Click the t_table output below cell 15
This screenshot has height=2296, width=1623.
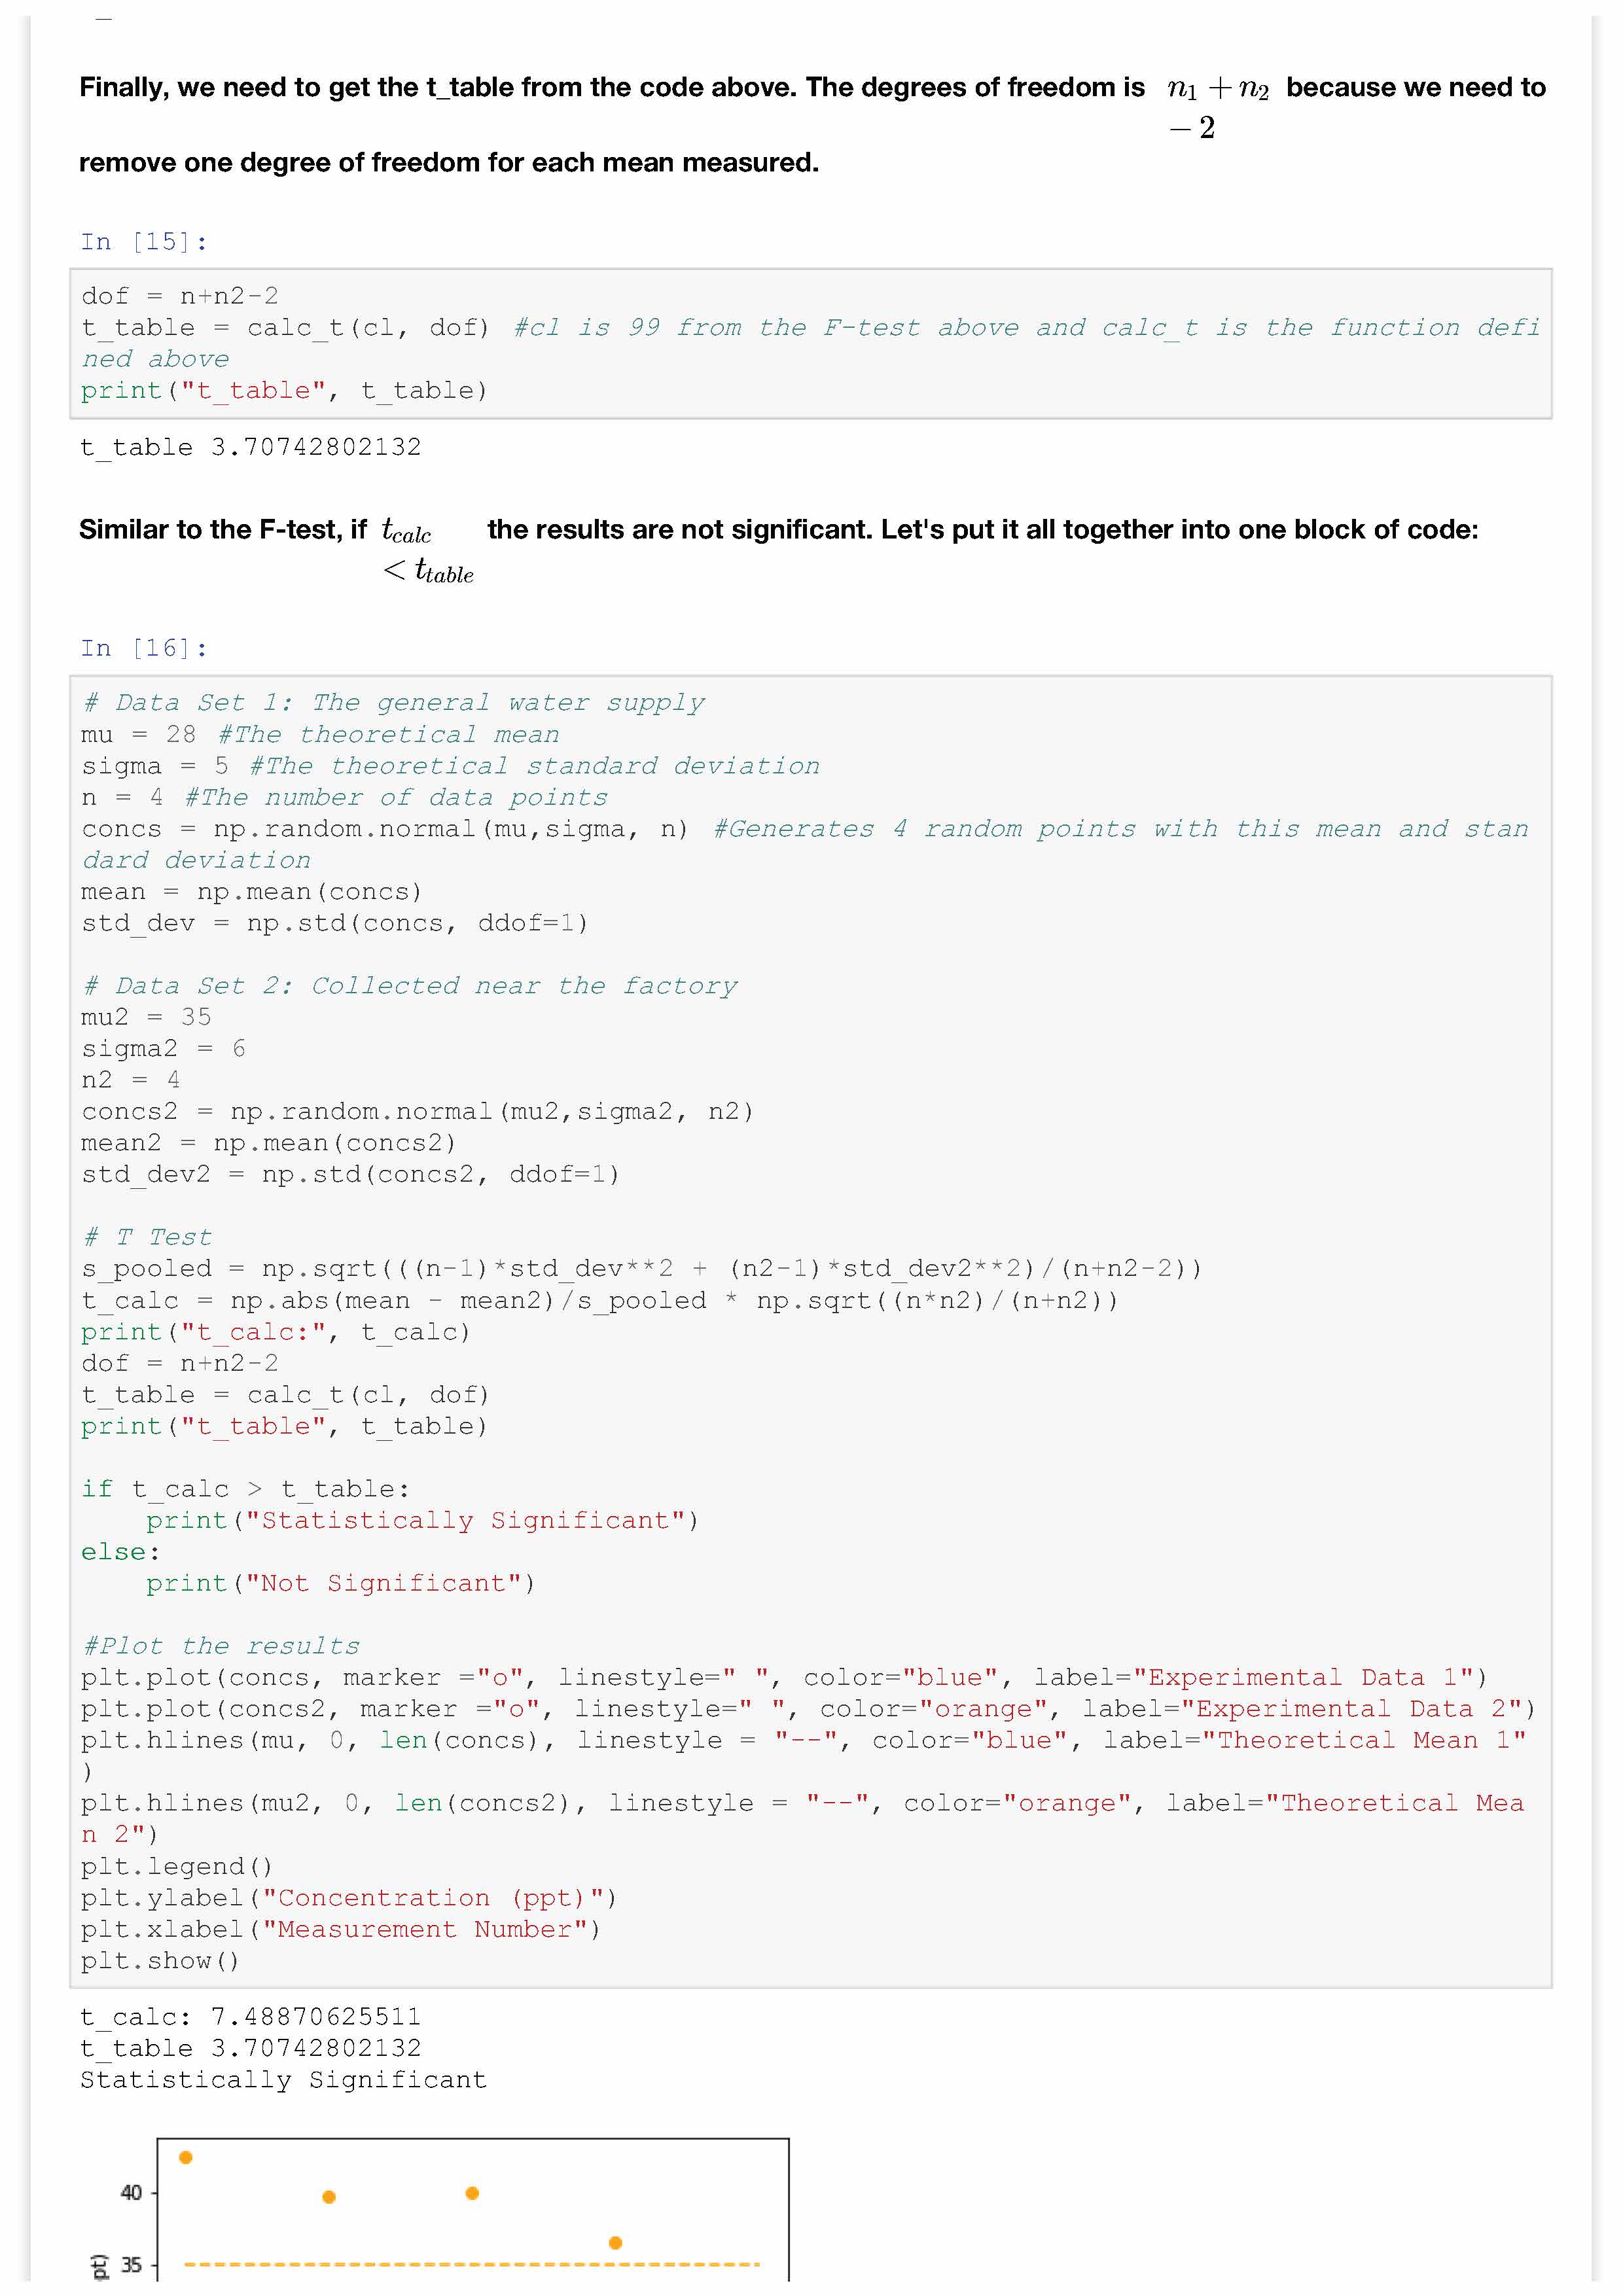[250, 447]
